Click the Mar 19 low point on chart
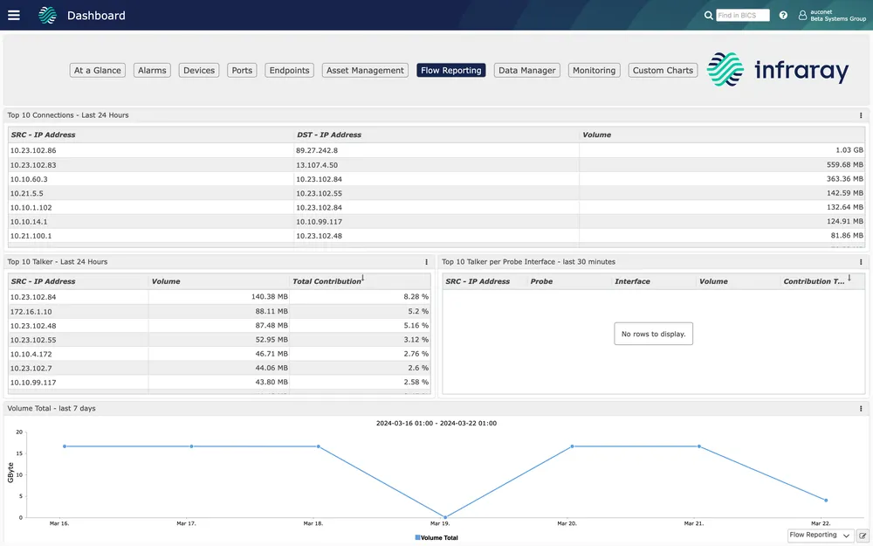Screen dimensions: 873x546 [443, 517]
